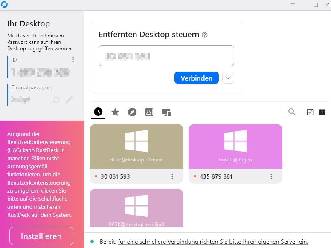Toggle multi-select checkbox icon for peer cards

point(310,112)
